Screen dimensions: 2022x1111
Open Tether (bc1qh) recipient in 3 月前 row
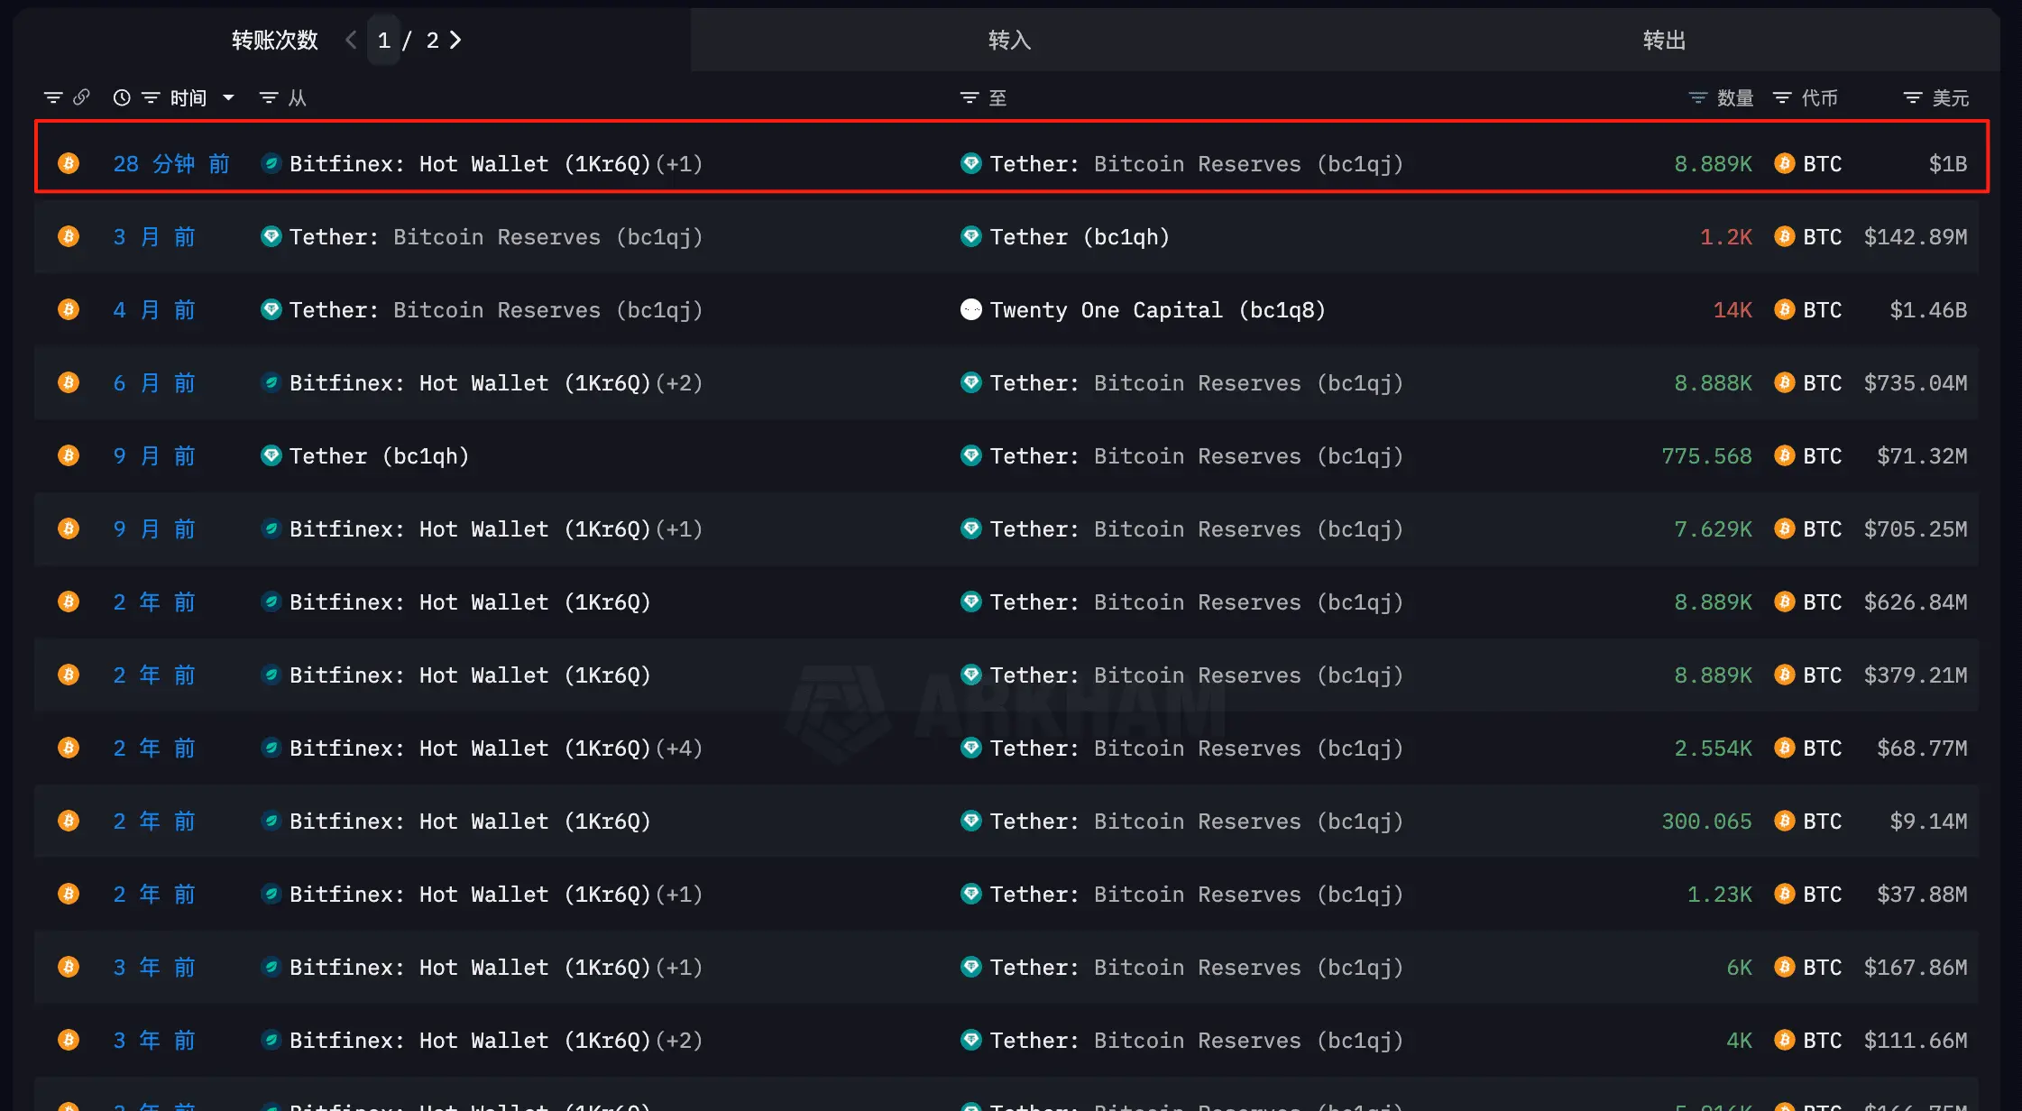click(x=1080, y=236)
